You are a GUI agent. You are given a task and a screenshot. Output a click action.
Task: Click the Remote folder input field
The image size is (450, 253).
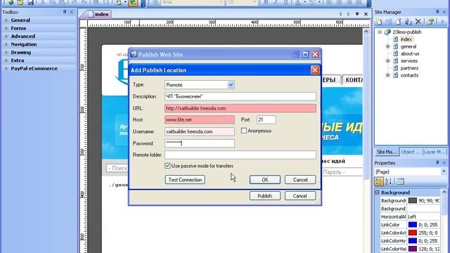pos(240,155)
